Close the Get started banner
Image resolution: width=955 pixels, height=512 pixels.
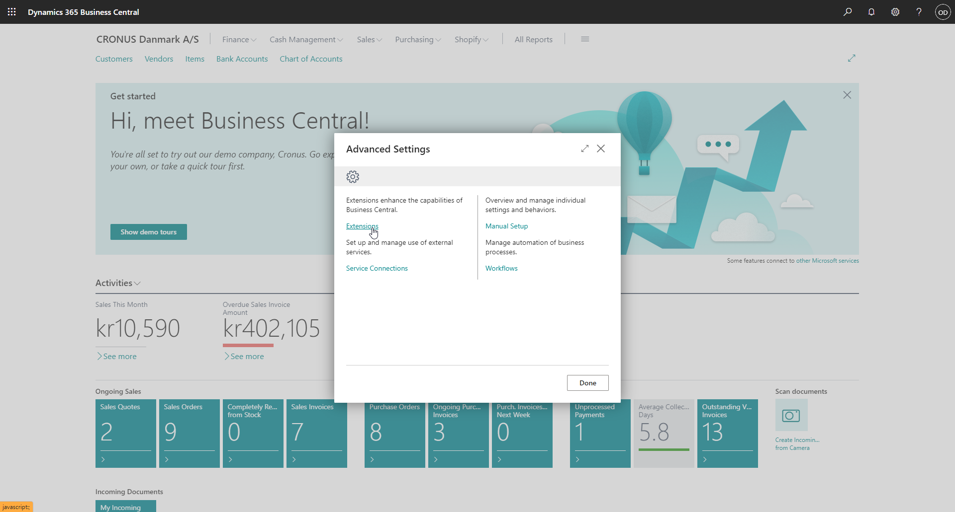(847, 95)
